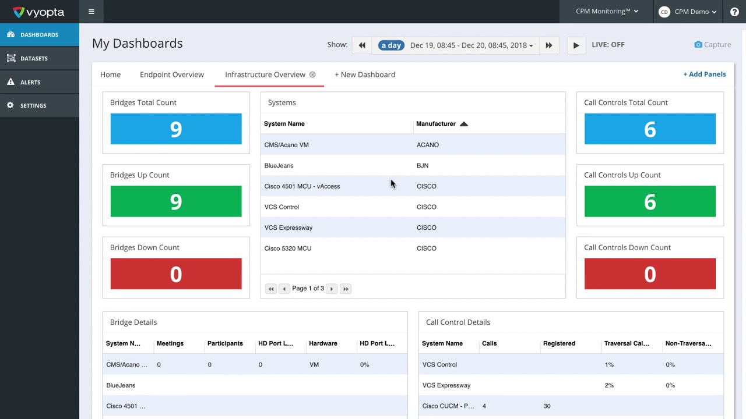Go to last page in Systems table

346,289
